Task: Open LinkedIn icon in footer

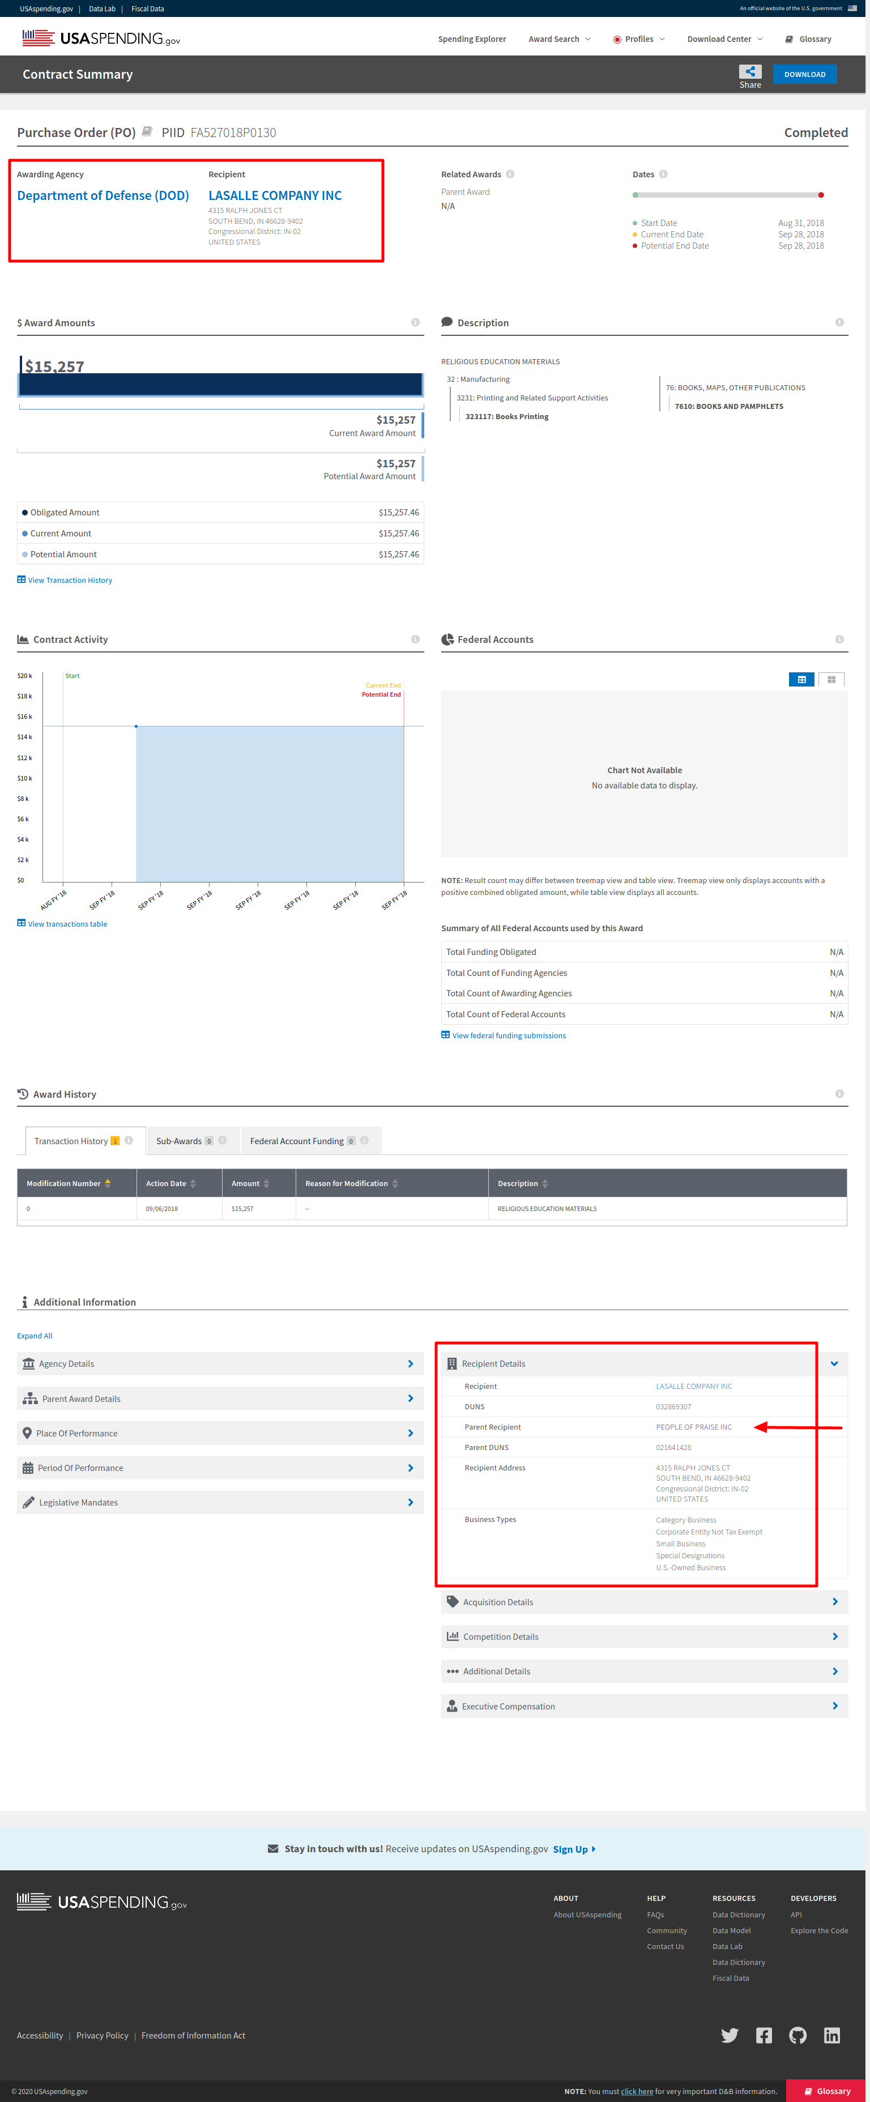Action: pyautogui.click(x=831, y=2035)
